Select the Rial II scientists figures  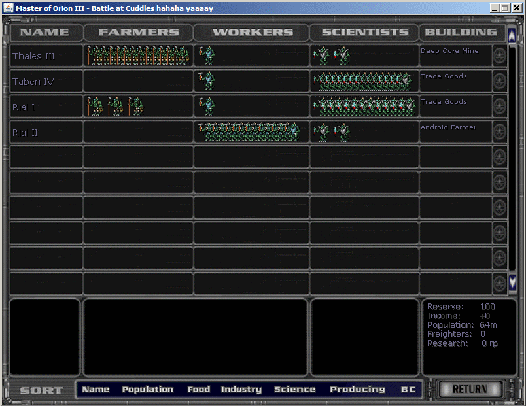332,133
